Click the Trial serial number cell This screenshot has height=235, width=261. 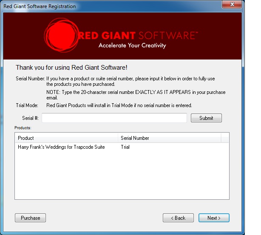(x=125, y=147)
